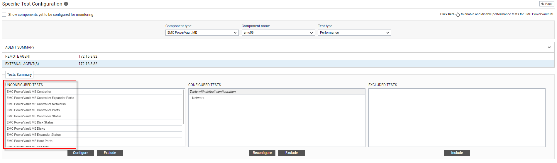Click the Include button

pos(457,153)
